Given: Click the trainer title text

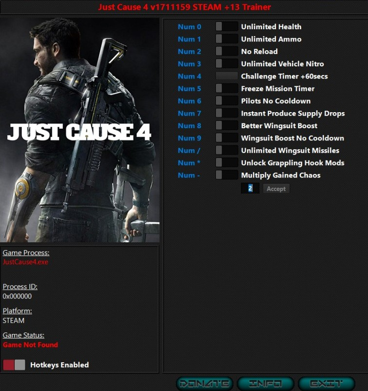Looking at the screenshot, I should pos(184,7).
